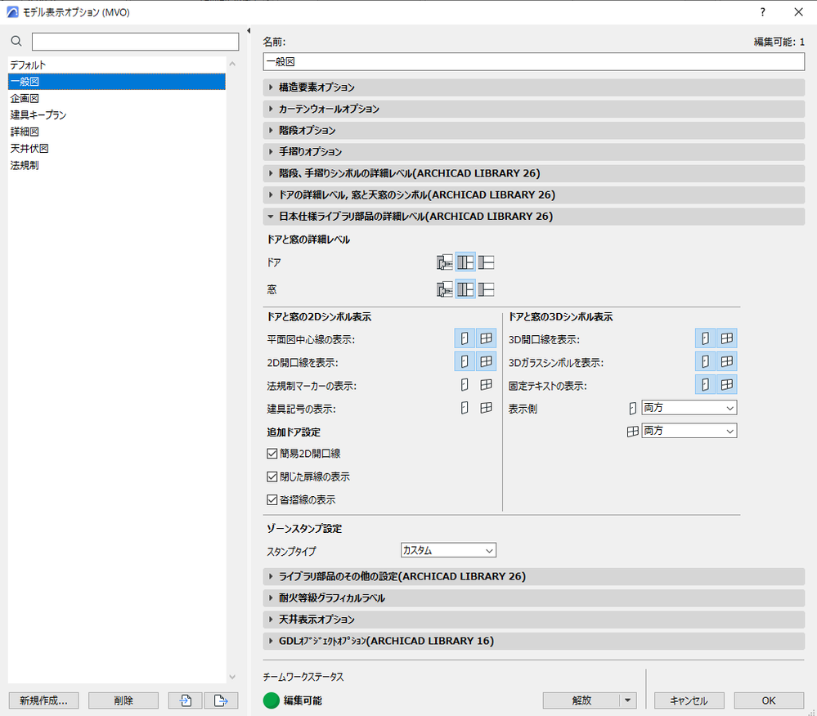Toggle door icon for 3D開口線を表示
The width and height of the screenshot is (817, 716).
click(706, 338)
